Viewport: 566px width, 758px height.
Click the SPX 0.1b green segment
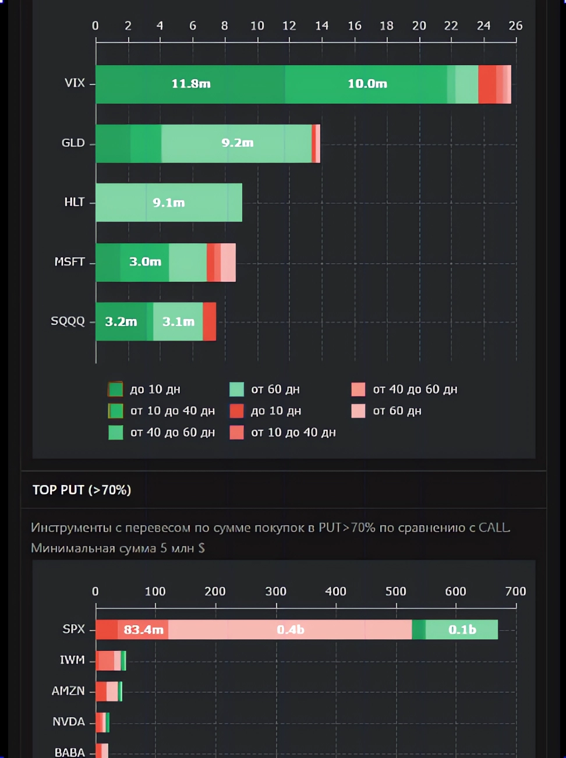click(x=462, y=630)
